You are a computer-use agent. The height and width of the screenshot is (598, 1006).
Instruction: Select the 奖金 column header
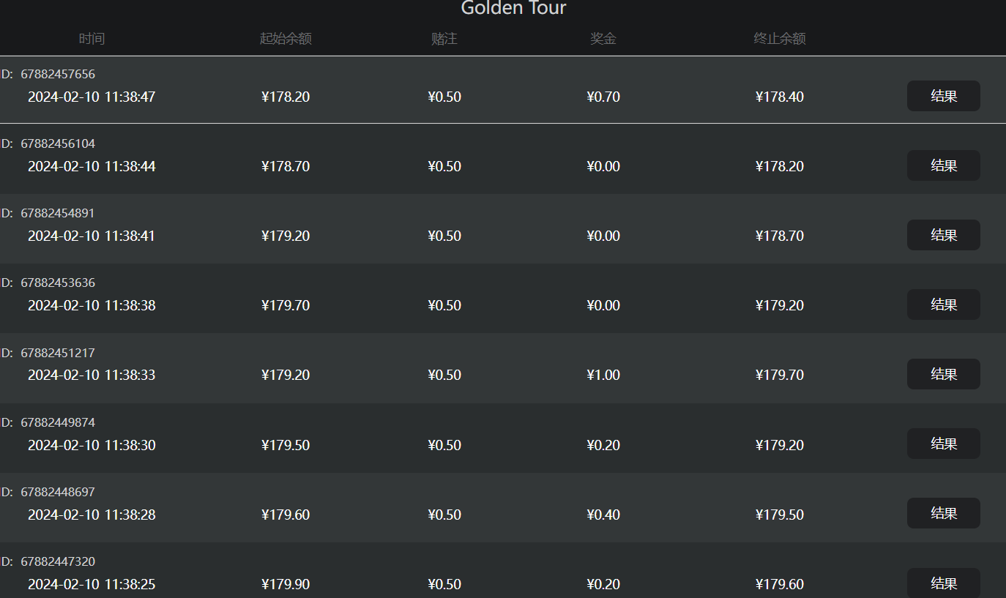pyautogui.click(x=603, y=39)
